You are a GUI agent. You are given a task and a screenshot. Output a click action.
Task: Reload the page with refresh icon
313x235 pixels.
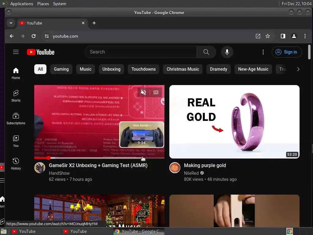pyautogui.click(x=34, y=36)
